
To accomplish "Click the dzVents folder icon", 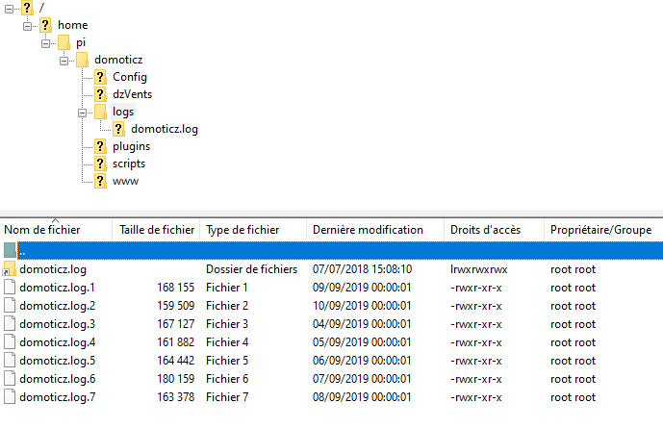I will point(100,94).
